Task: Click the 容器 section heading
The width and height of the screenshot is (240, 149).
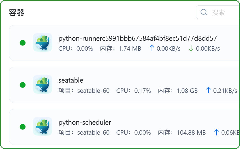Action: click(x=17, y=12)
